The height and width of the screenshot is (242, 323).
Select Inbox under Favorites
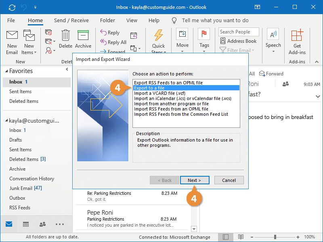pos(37,82)
